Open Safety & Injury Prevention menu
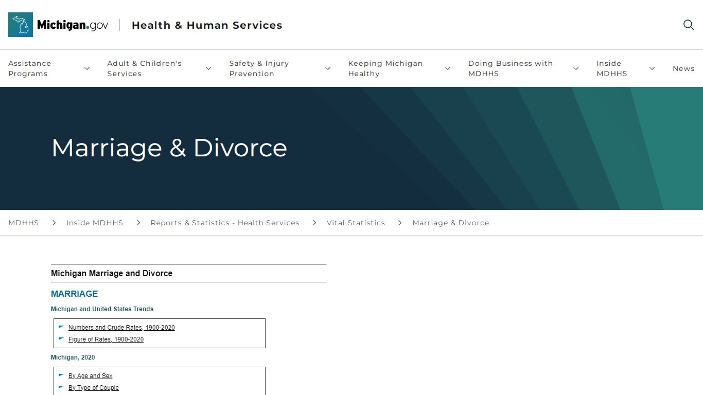 click(x=259, y=68)
